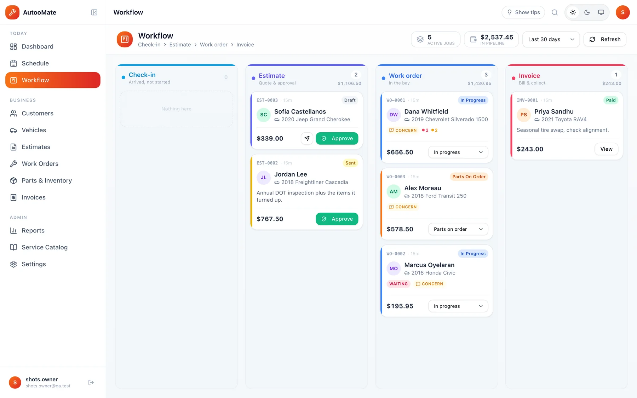Toggle the Show tips button

pyautogui.click(x=523, y=12)
